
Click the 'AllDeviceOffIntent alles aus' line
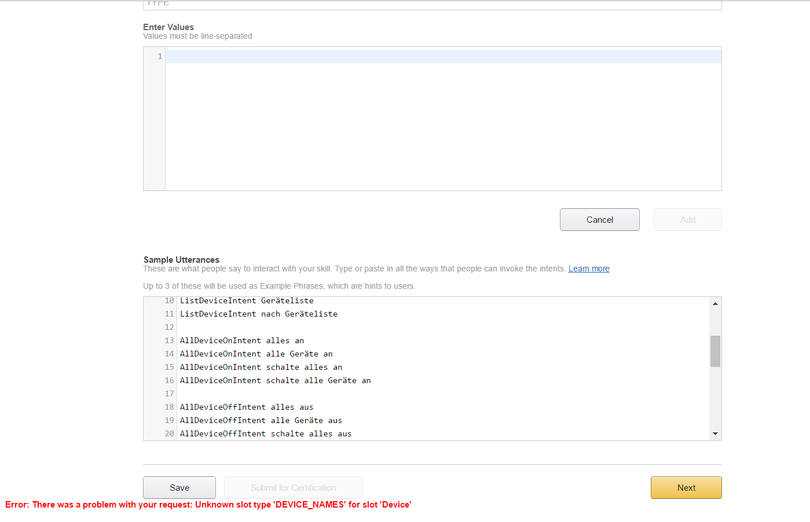(246, 407)
